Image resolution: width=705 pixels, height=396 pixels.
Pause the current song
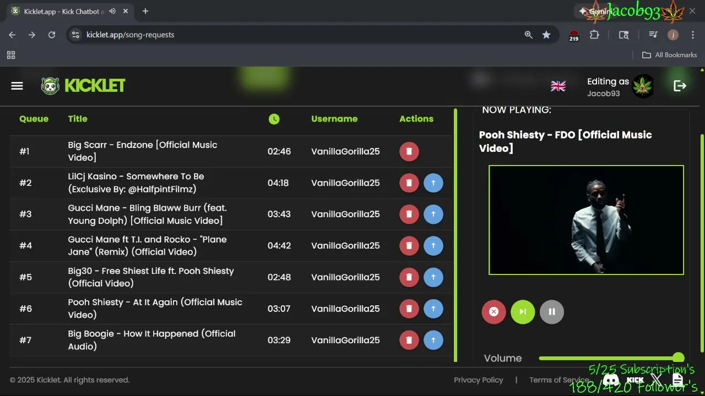coord(552,312)
